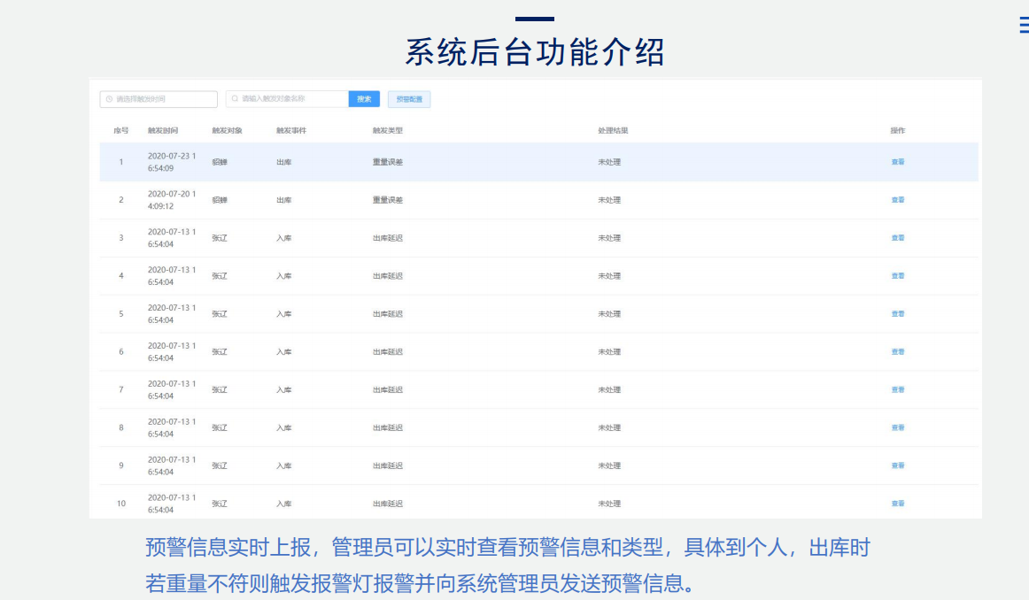Click the time cell in row 4
This screenshot has height=600, width=1029.
[x=172, y=276]
